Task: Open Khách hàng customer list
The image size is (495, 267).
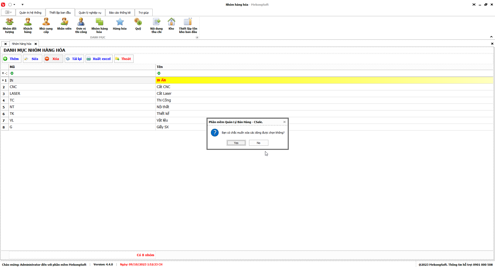Action: tap(28, 26)
